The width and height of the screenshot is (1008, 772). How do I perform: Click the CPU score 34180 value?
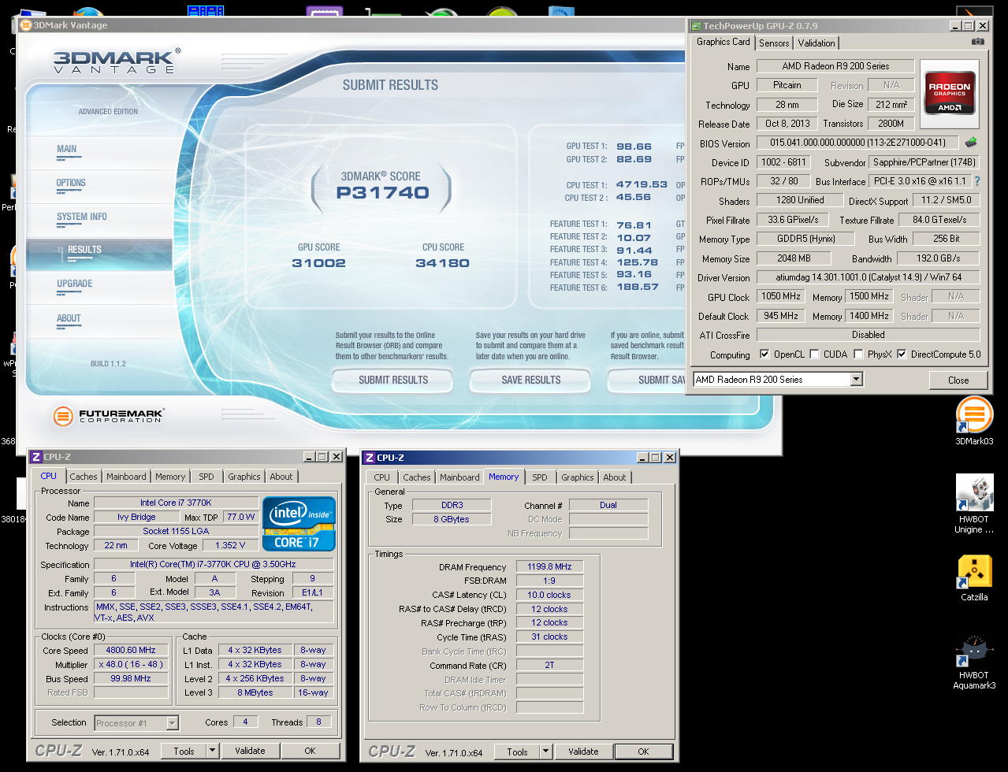[442, 263]
